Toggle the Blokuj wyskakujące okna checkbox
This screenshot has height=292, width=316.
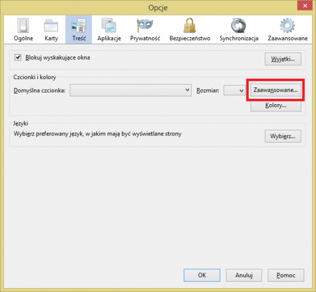(x=18, y=57)
